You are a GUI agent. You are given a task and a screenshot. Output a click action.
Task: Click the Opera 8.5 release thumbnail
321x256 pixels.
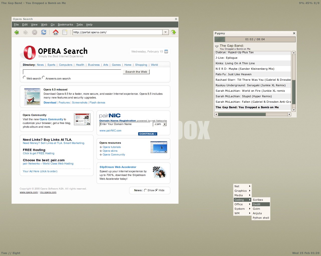click(x=32, y=96)
